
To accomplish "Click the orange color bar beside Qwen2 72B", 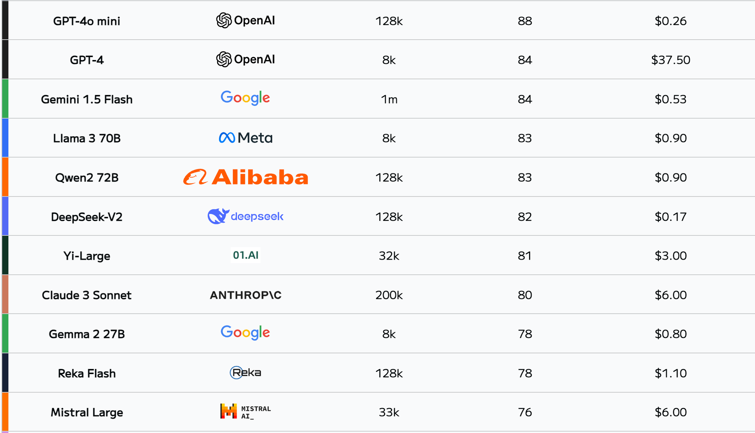I will 5,177.
